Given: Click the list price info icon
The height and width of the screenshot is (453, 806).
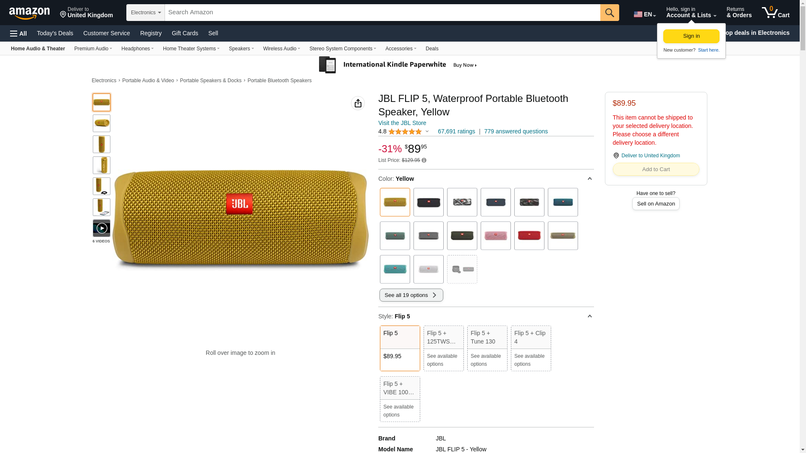Looking at the screenshot, I should pyautogui.click(x=424, y=161).
